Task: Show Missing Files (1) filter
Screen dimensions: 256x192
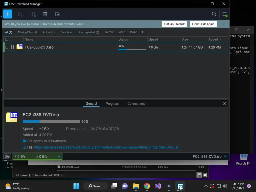Action: click(x=27, y=32)
